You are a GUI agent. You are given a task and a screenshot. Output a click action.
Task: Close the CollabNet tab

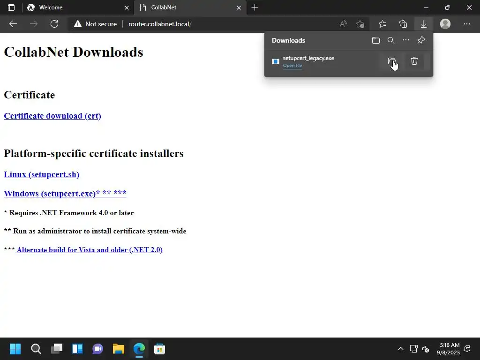239,7
